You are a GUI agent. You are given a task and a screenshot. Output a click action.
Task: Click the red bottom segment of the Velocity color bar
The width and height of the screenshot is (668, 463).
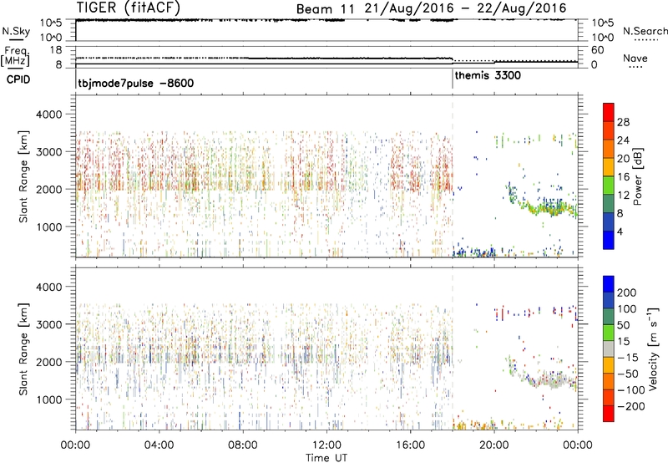tap(609, 414)
